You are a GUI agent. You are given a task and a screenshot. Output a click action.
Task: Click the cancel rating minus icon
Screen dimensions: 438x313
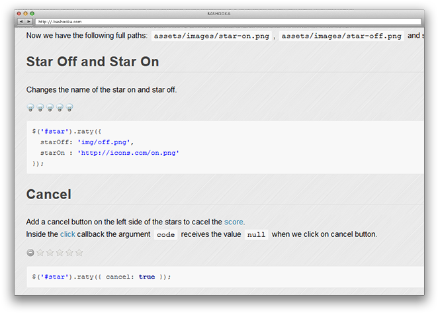tap(30, 253)
